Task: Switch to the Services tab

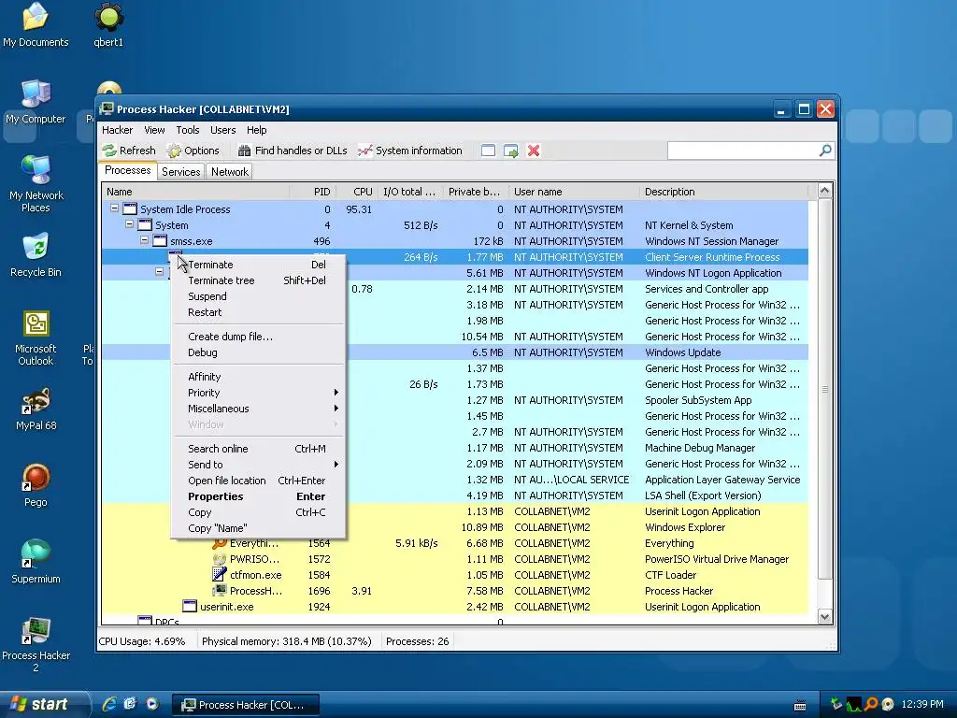Action: click(180, 172)
